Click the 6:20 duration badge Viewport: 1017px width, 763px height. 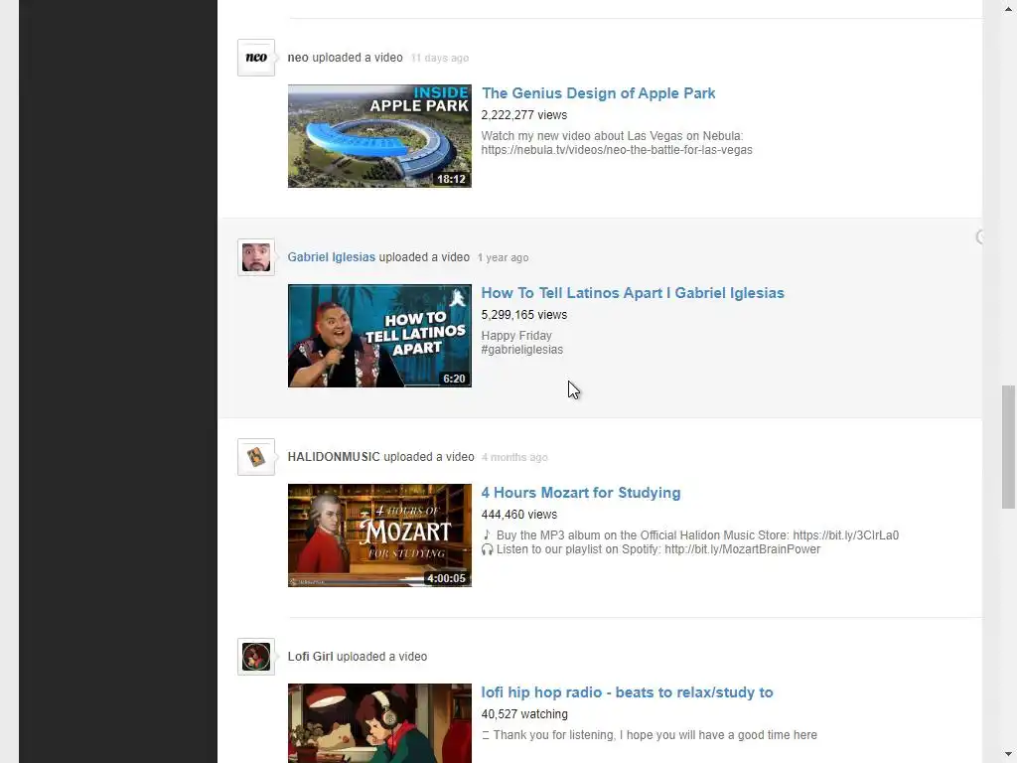tap(454, 379)
